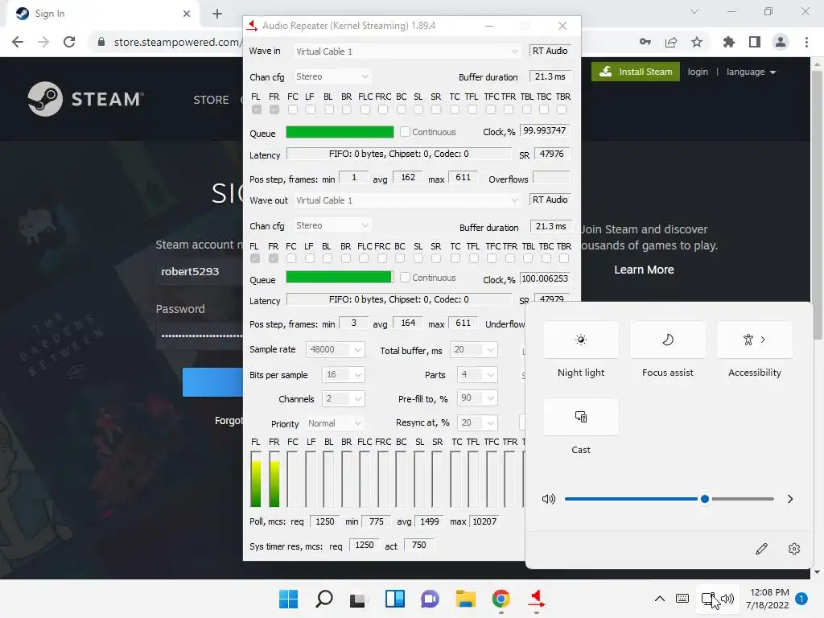Open Chrome password key icon

645,42
